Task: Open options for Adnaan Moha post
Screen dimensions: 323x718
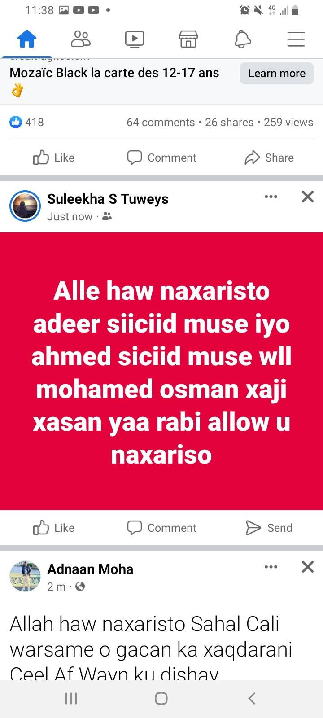Action: tap(271, 567)
